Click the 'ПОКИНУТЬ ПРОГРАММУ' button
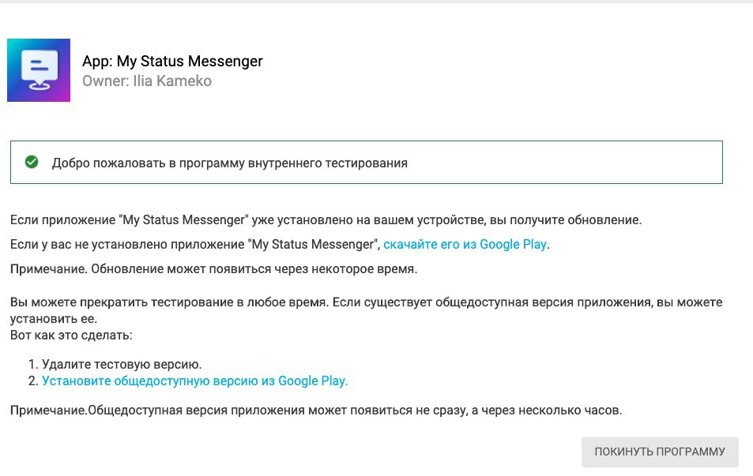 (660, 452)
